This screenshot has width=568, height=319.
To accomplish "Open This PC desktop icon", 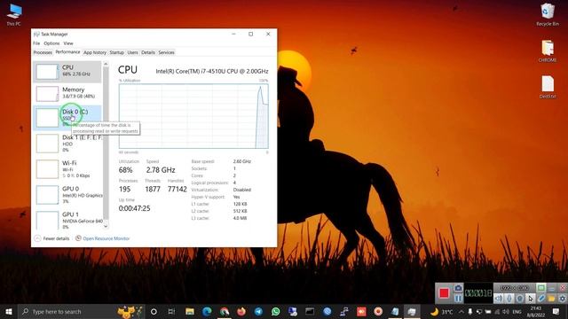I will pyautogui.click(x=14, y=15).
